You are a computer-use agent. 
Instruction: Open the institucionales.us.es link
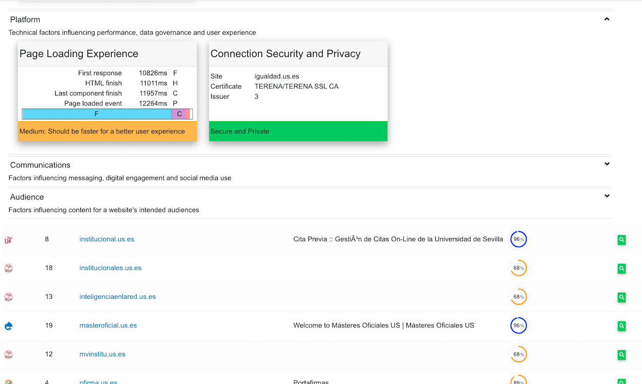tap(110, 268)
